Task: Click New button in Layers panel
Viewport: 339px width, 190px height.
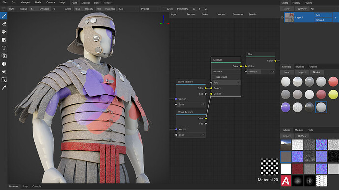Action: 287,9
